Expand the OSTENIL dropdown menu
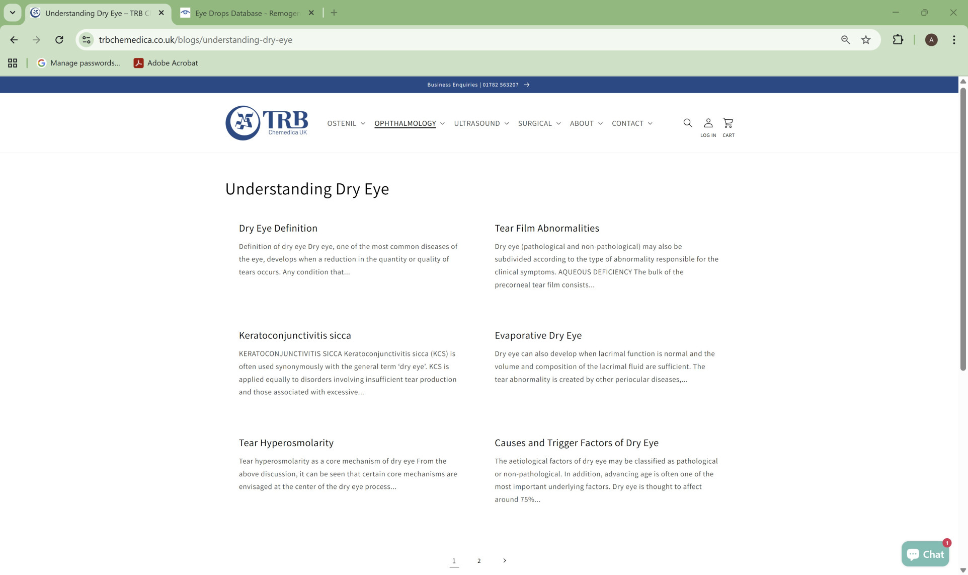This screenshot has width=968, height=575. (346, 123)
